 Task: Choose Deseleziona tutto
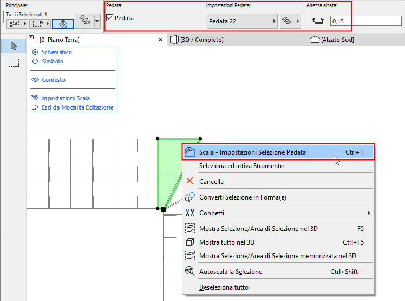pos(278,287)
